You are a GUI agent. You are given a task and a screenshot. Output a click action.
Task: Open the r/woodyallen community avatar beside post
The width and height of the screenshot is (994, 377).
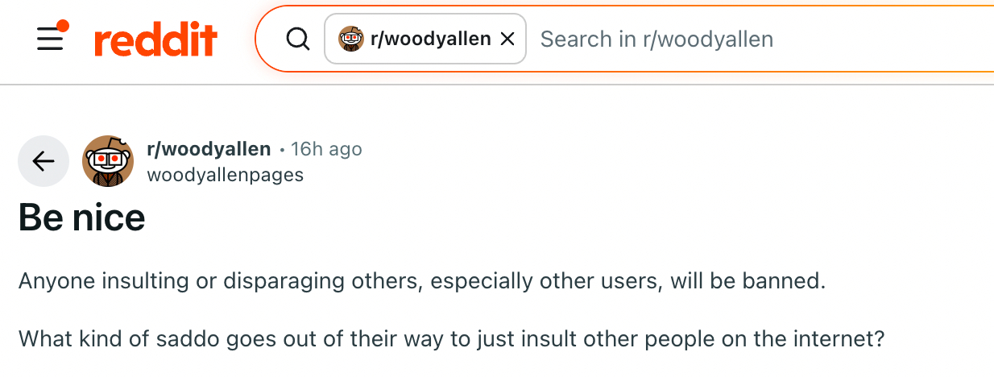(108, 161)
